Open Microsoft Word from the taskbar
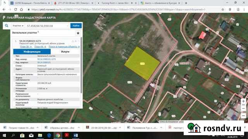Image resolution: width=248 pixels, height=139 pixels. 76,136
